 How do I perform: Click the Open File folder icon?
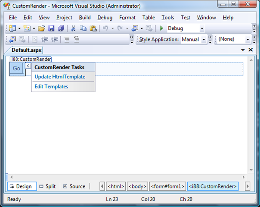41,28
